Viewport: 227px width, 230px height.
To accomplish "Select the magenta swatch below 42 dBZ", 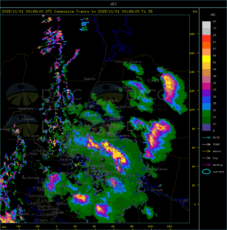I will point(206,86).
